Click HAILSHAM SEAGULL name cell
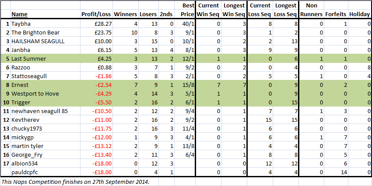Viewport: 372px width, 186px height. 45,41
